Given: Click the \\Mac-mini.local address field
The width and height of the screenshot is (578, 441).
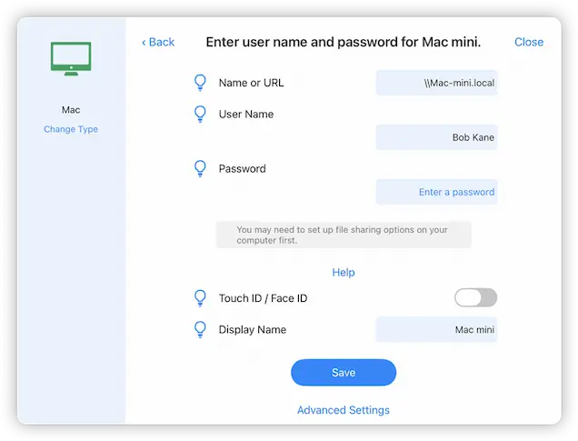Looking at the screenshot, I should click(x=437, y=84).
